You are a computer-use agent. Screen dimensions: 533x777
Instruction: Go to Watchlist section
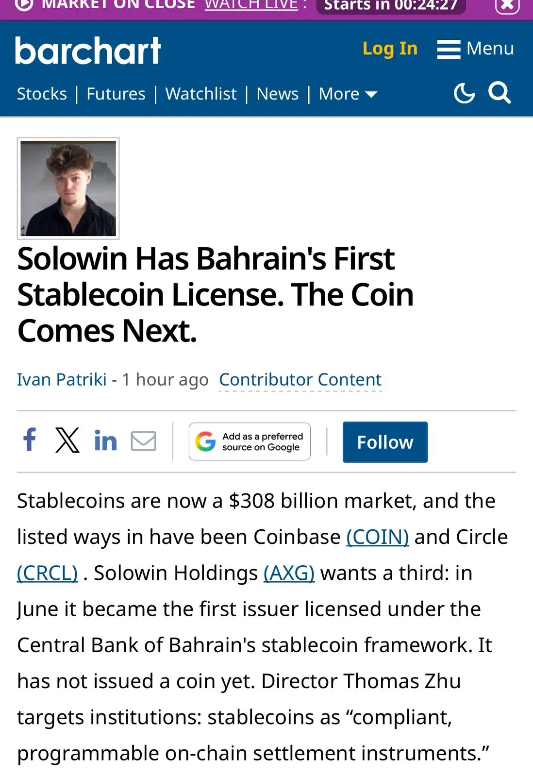(x=201, y=94)
